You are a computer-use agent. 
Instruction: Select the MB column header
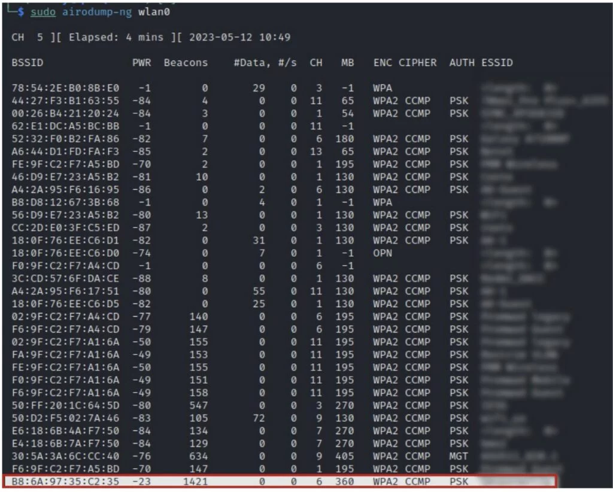coord(347,62)
